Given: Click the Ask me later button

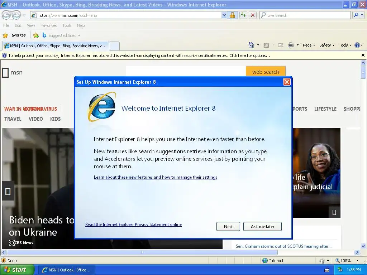Looking at the screenshot, I should [x=262, y=226].
